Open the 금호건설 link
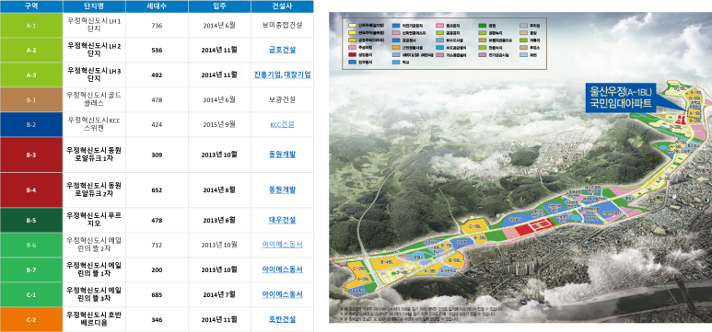712x332 pixels. (282, 50)
